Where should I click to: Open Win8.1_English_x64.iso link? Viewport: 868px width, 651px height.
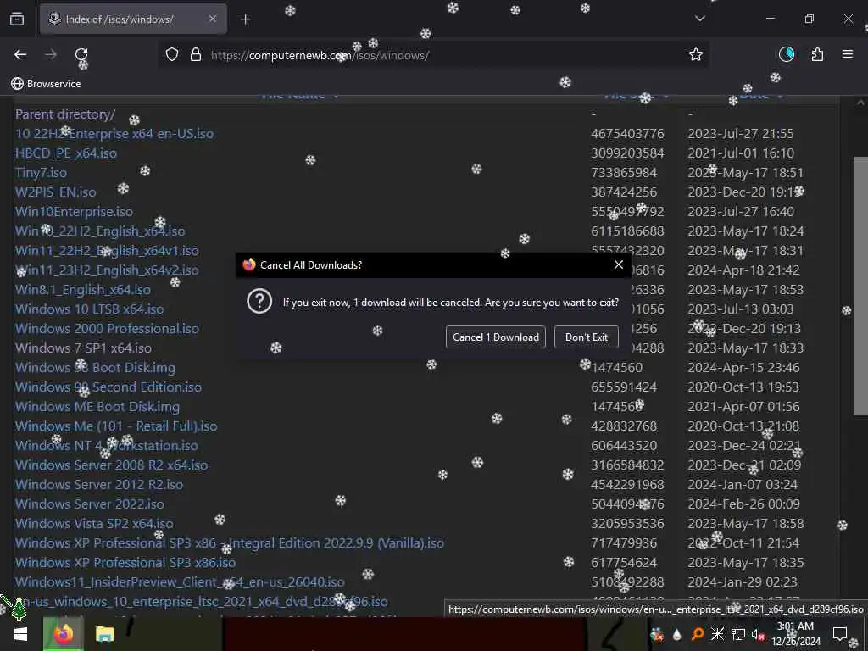click(82, 290)
